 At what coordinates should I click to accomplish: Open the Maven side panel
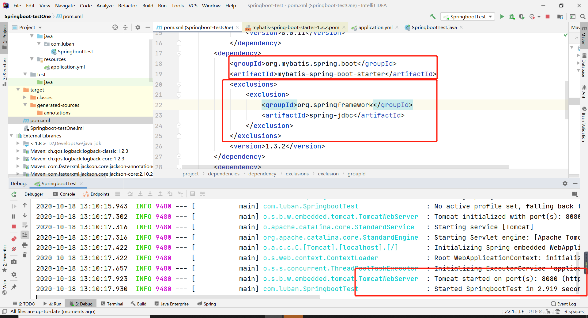[x=584, y=36]
